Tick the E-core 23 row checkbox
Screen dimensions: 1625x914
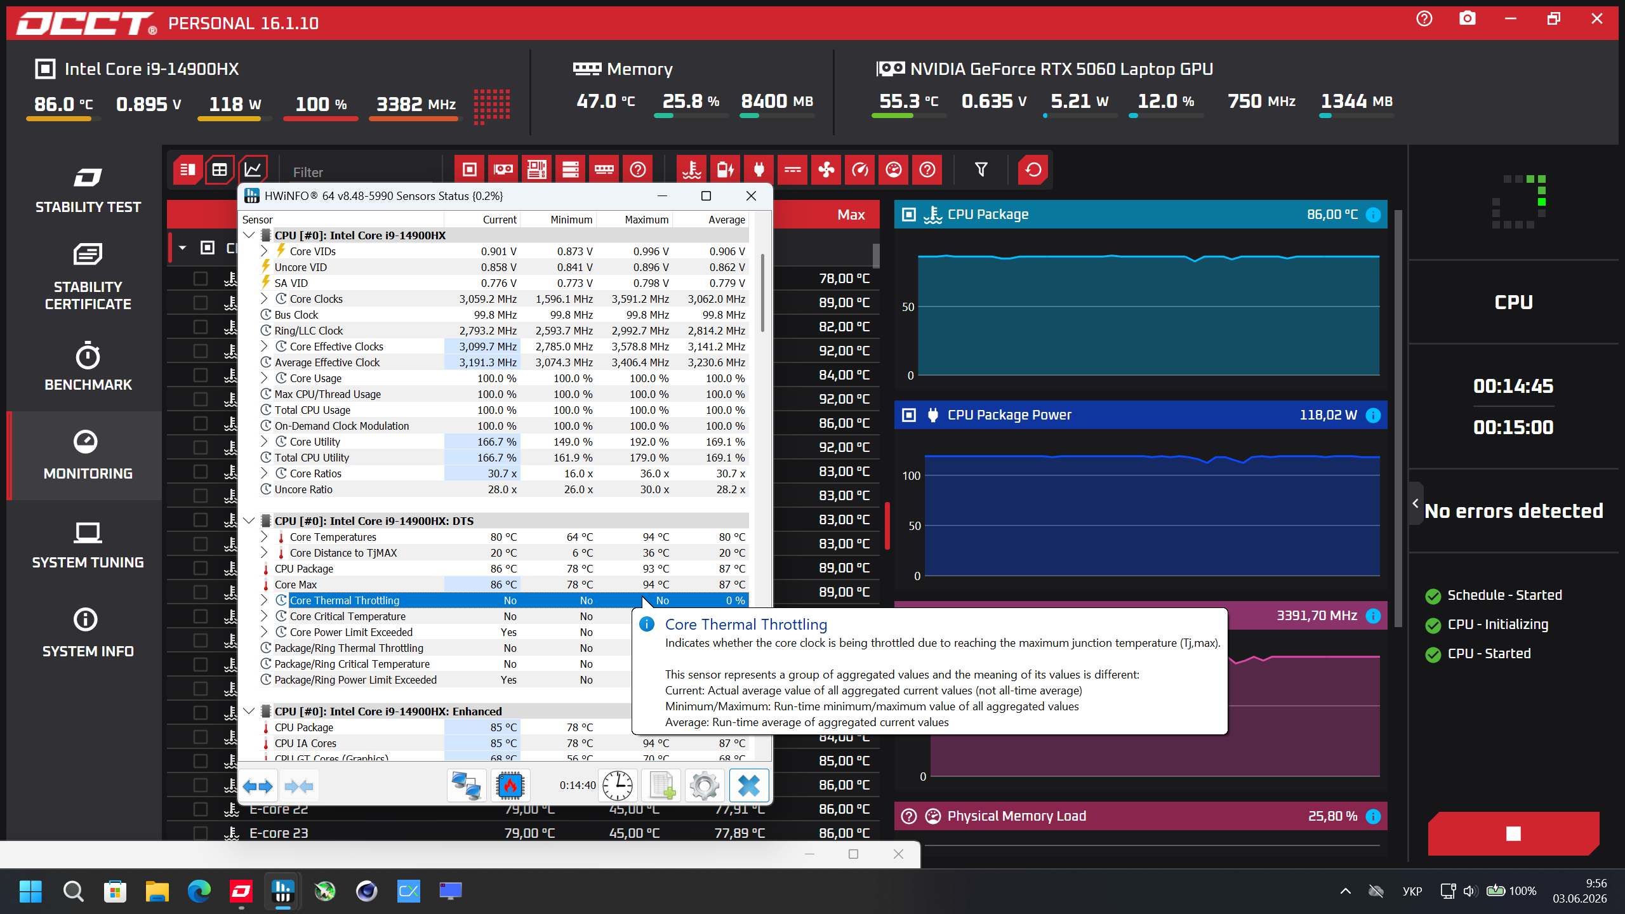201,833
